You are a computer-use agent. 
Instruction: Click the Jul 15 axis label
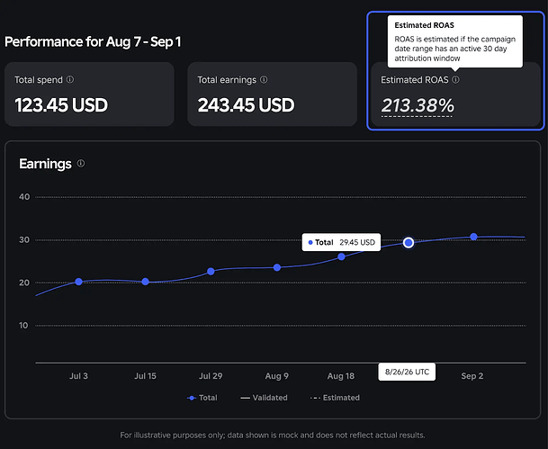pyautogui.click(x=146, y=376)
